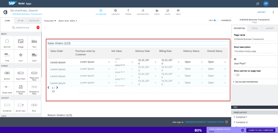Open the Auth settings
This screenshot has width=278, height=133.
click(167, 12)
